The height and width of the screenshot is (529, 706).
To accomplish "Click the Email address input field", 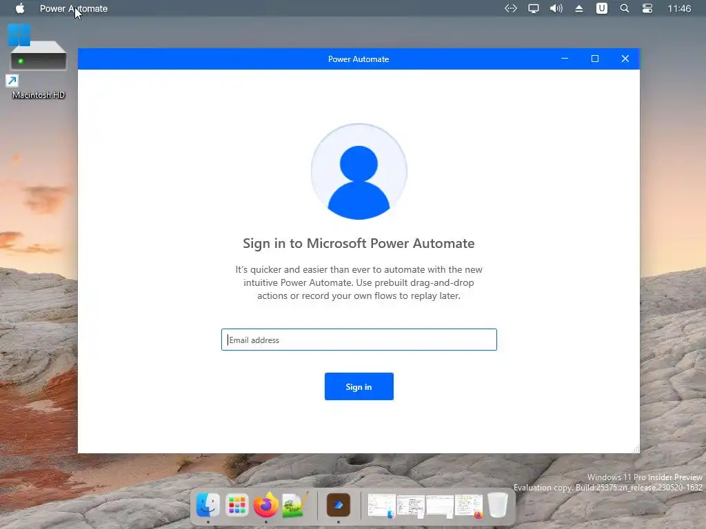I will coord(359,340).
